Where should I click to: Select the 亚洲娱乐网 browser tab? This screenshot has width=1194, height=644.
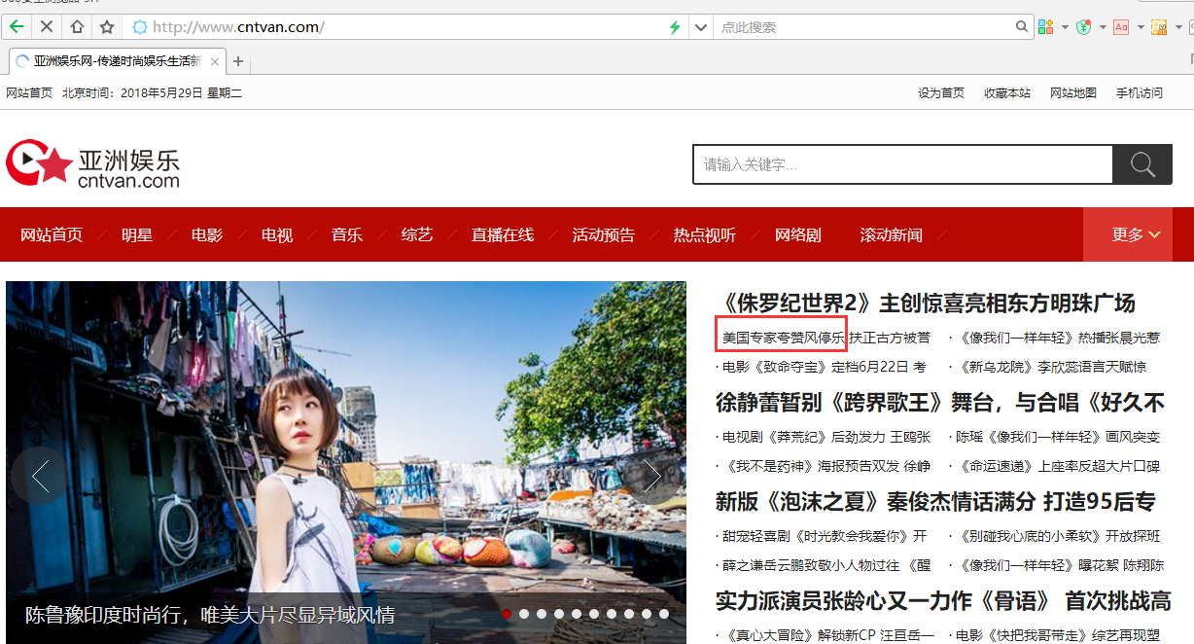click(117, 61)
